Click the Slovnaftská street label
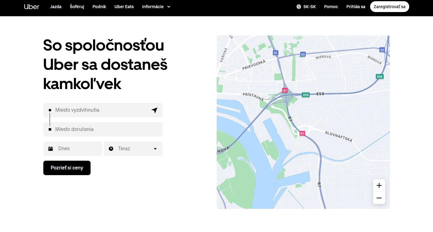The width and height of the screenshot is (433, 232). coord(339,136)
